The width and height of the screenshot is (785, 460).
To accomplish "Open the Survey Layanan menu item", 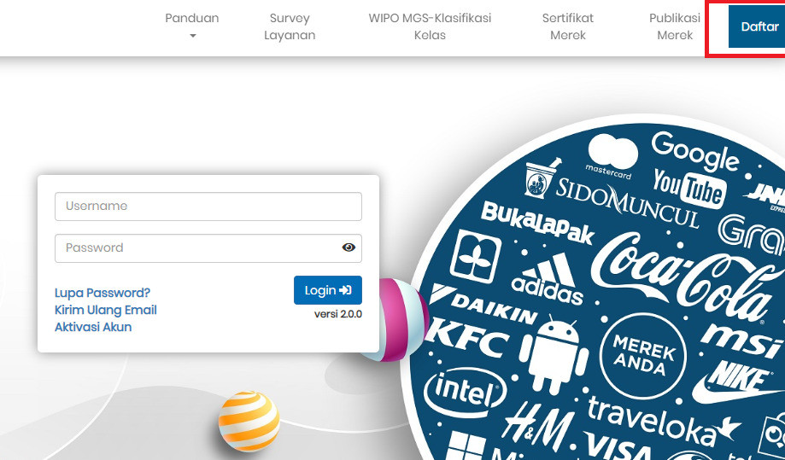I will pos(290,26).
